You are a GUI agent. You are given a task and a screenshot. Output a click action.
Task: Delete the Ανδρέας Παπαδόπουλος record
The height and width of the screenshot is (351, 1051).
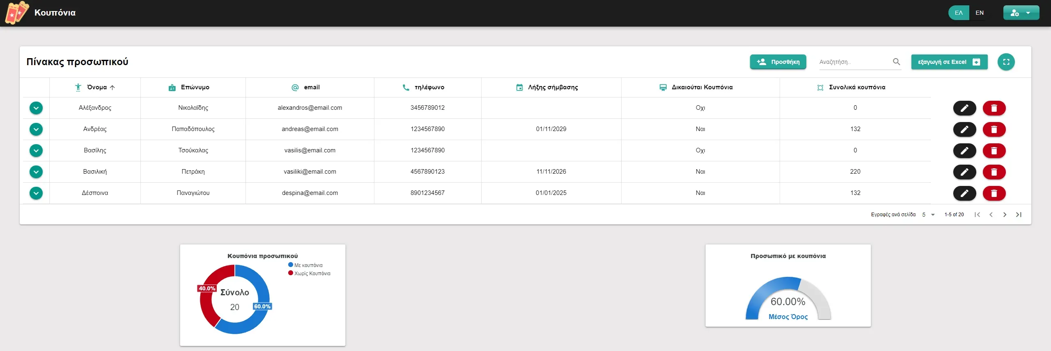[x=994, y=129]
